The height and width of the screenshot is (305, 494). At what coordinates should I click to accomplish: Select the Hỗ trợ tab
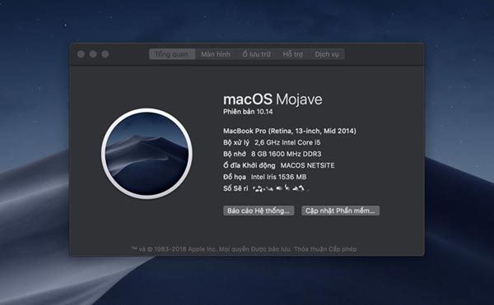coord(292,54)
